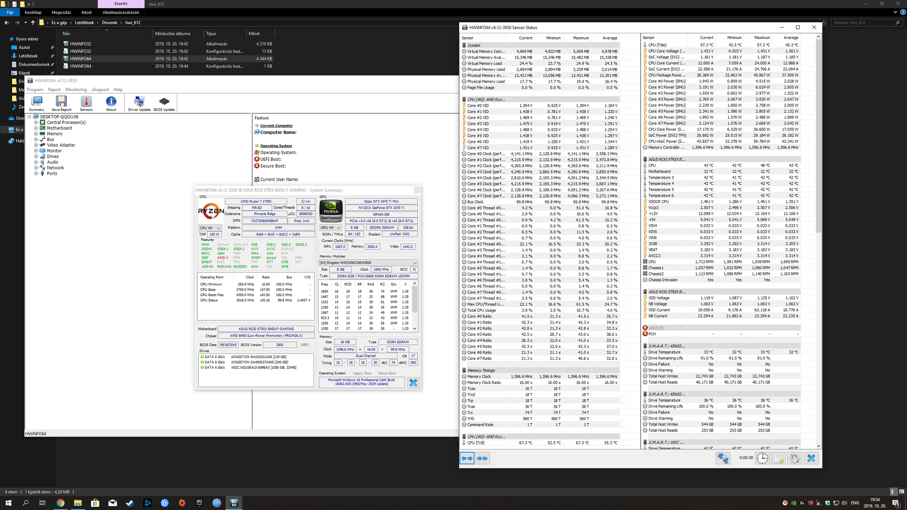Click the shrink-columns arrows in Sensor Status
Image resolution: width=907 pixels, height=510 pixels.
483,458
